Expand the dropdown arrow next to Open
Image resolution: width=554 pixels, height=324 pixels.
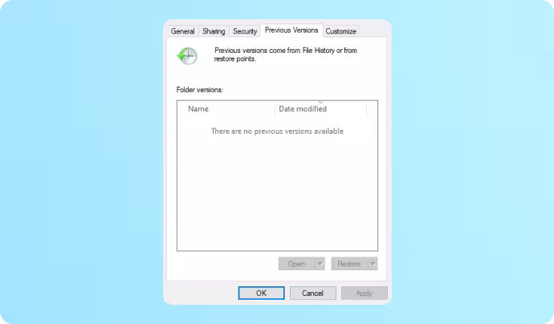coord(320,264)
